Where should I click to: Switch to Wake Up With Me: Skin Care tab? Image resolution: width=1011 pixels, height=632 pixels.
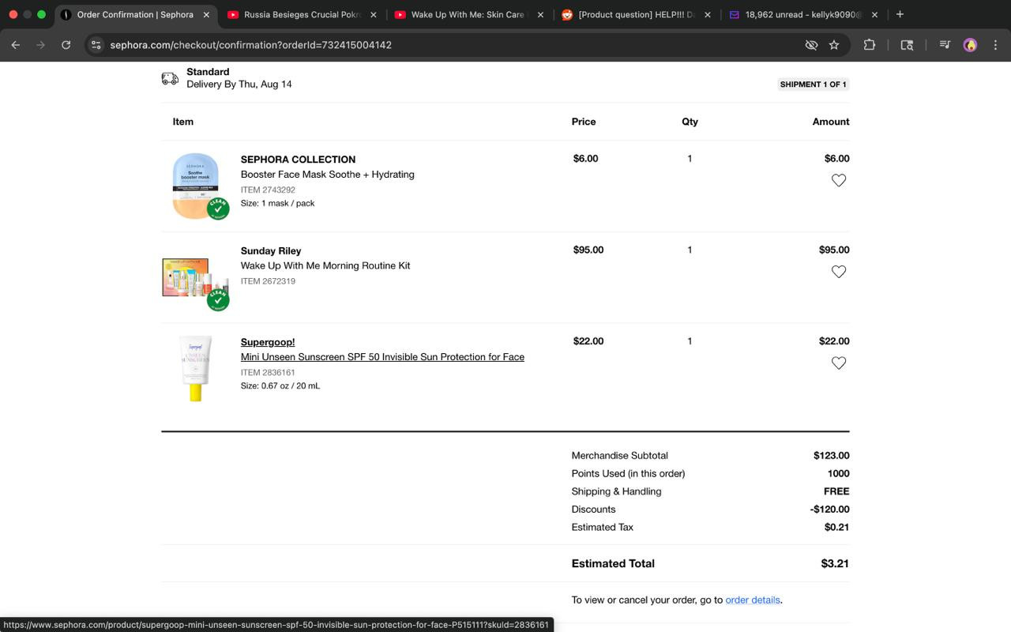pos(469,14)
